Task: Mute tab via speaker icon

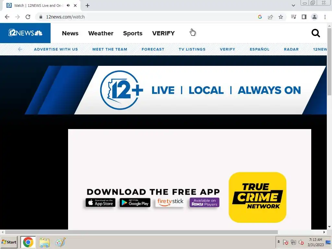Action: pyautogui.click(x=68, y=6)
